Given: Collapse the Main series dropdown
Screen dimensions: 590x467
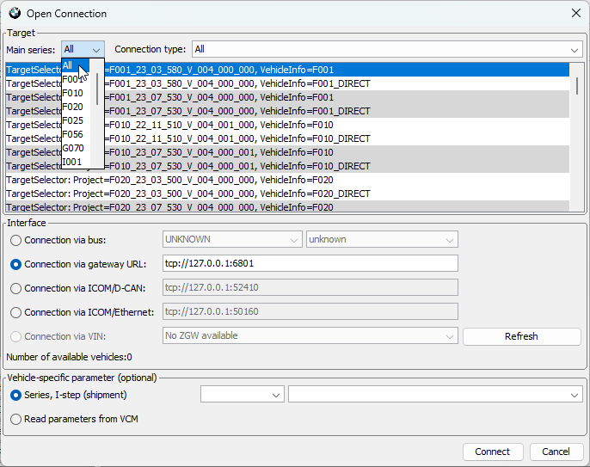Looking at the screenshot, I should pos(83,49).
